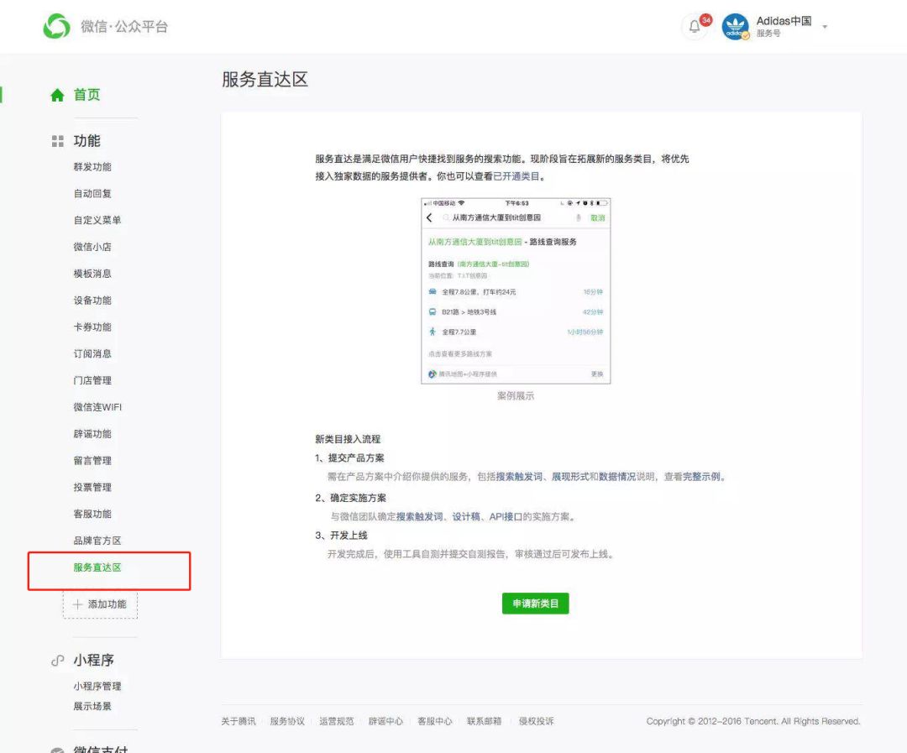Click the 取消 button in the phone preview
This screenshot has height=753, width=907.
(597, 217)
